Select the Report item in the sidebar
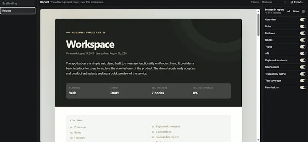The height and width of the screenshot is (142, 308). pyautogui.click(x=18, y=11)
